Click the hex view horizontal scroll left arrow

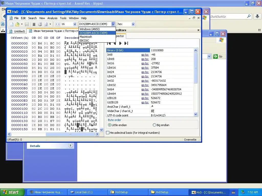pos(9,134)
